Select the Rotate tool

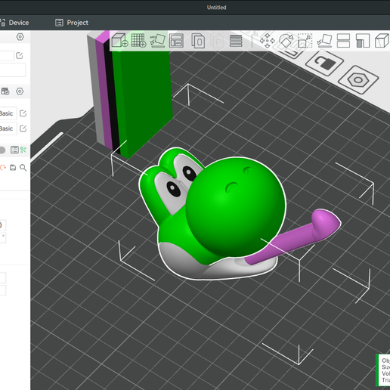[286, 41]
